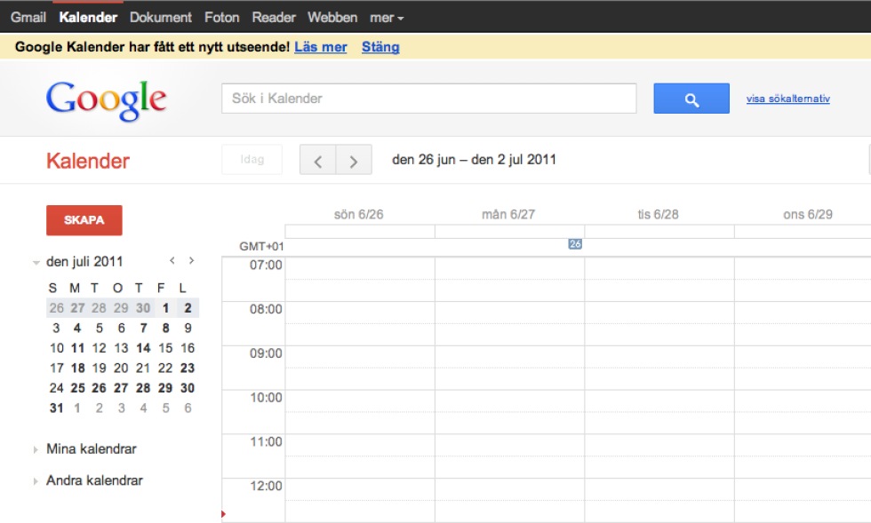The image size is (871, 523).
Task: Focus the Sök i Kalender search field
Action: click(x=428, y=99)
